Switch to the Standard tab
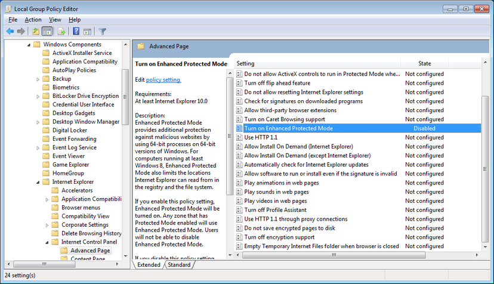This screenshot has height=284, width=494. point(179,265)
